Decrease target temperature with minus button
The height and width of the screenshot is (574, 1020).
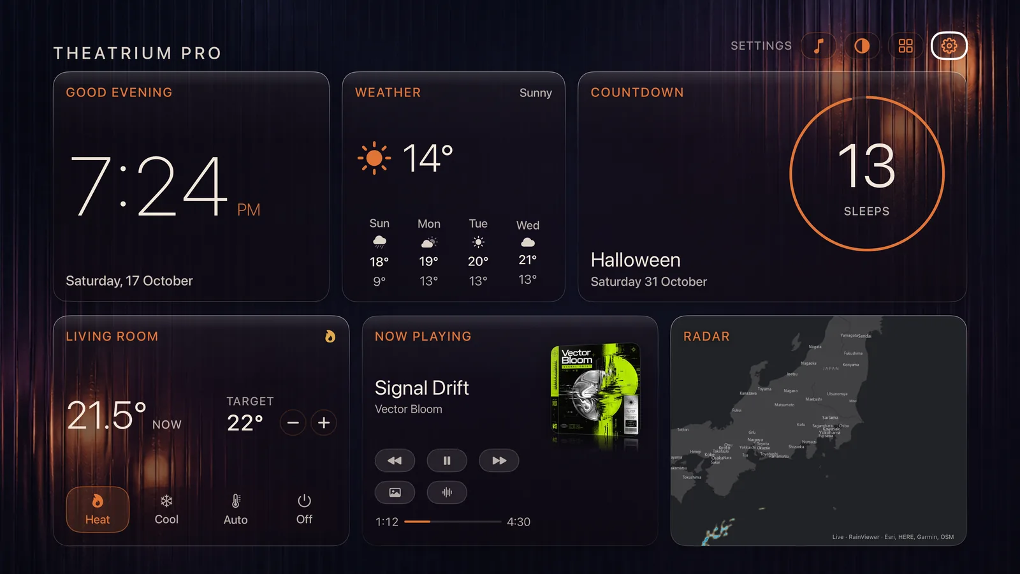293,423
